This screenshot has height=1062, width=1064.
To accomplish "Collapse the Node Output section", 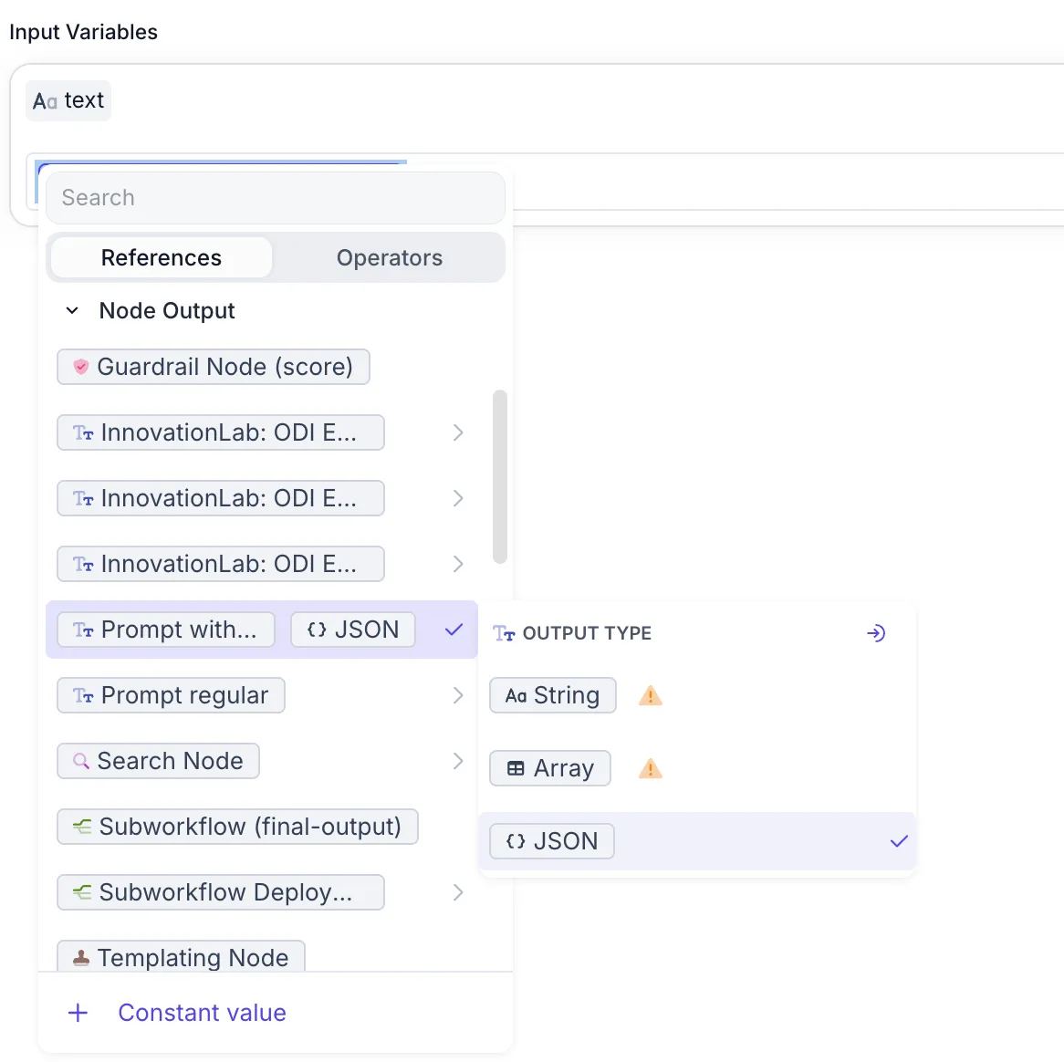I will pyautogui.click(x=72, y=311).
